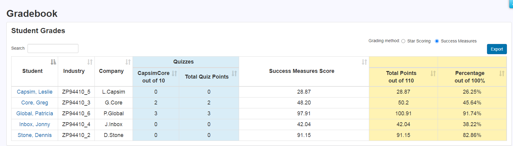
Task: Click the Industry column sort arrows
Action: [x=90, y=62]
